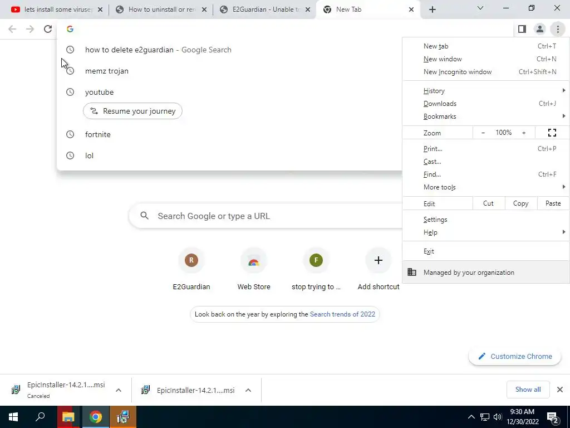Open the notification center icon

point(553,417)
